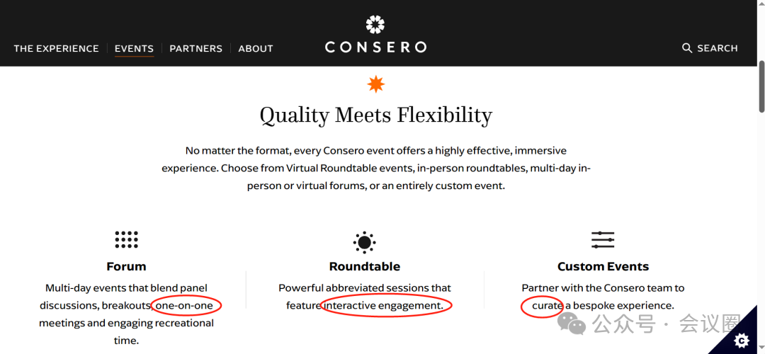Image resolution: width=765 pixels, height=354 pixels.
Task: Open the About navigation item
Action: [256, 48]
